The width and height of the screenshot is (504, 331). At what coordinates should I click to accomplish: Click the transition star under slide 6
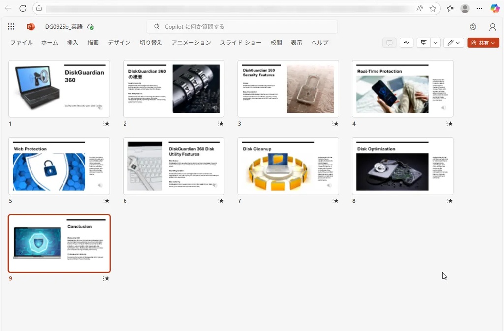220,201
